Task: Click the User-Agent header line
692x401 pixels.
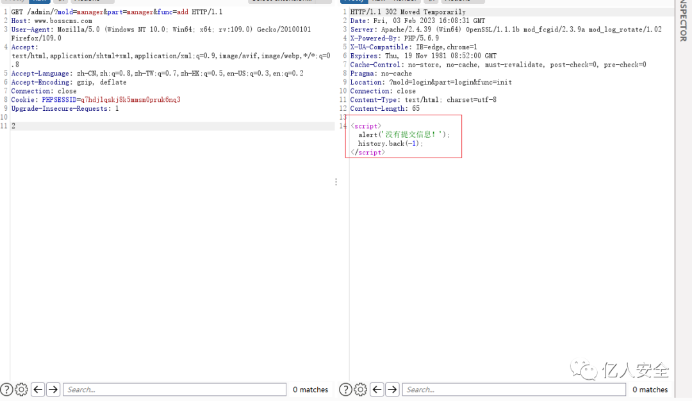Action: [161, 29]
